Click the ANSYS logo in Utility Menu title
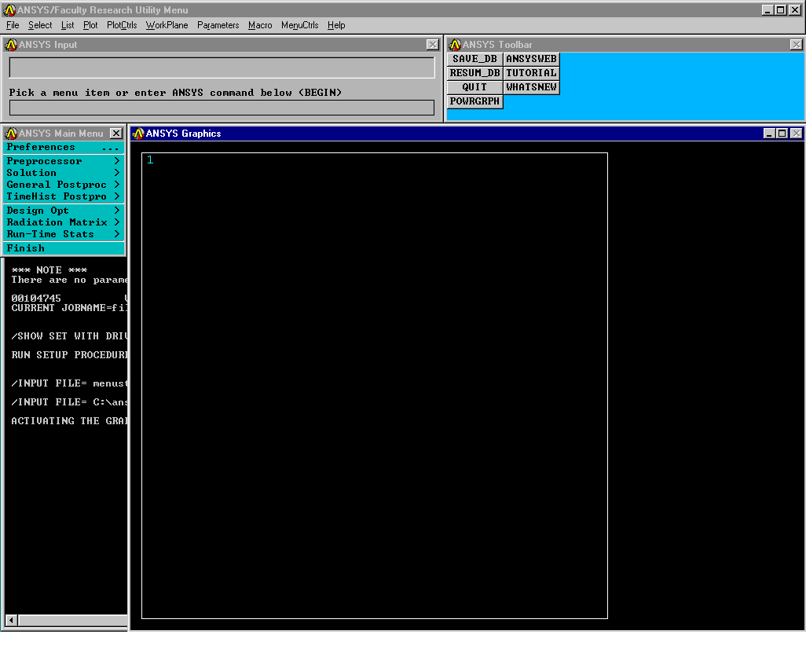Image resolution: width=806 pixels, height=645 pixels. click(x=9, y=9)
